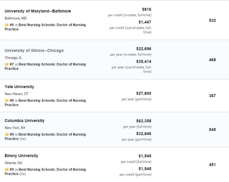Click the badge icon beside #8 ranking
This screenshot has width=229, height=182.
coord(7,101)
